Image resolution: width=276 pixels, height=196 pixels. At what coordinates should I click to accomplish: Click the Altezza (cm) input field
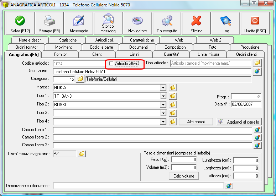click(246, 176)
